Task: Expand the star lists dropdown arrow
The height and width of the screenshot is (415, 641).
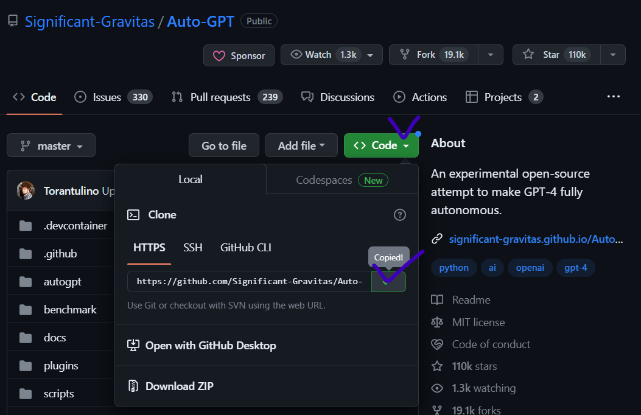Action: 613,55
